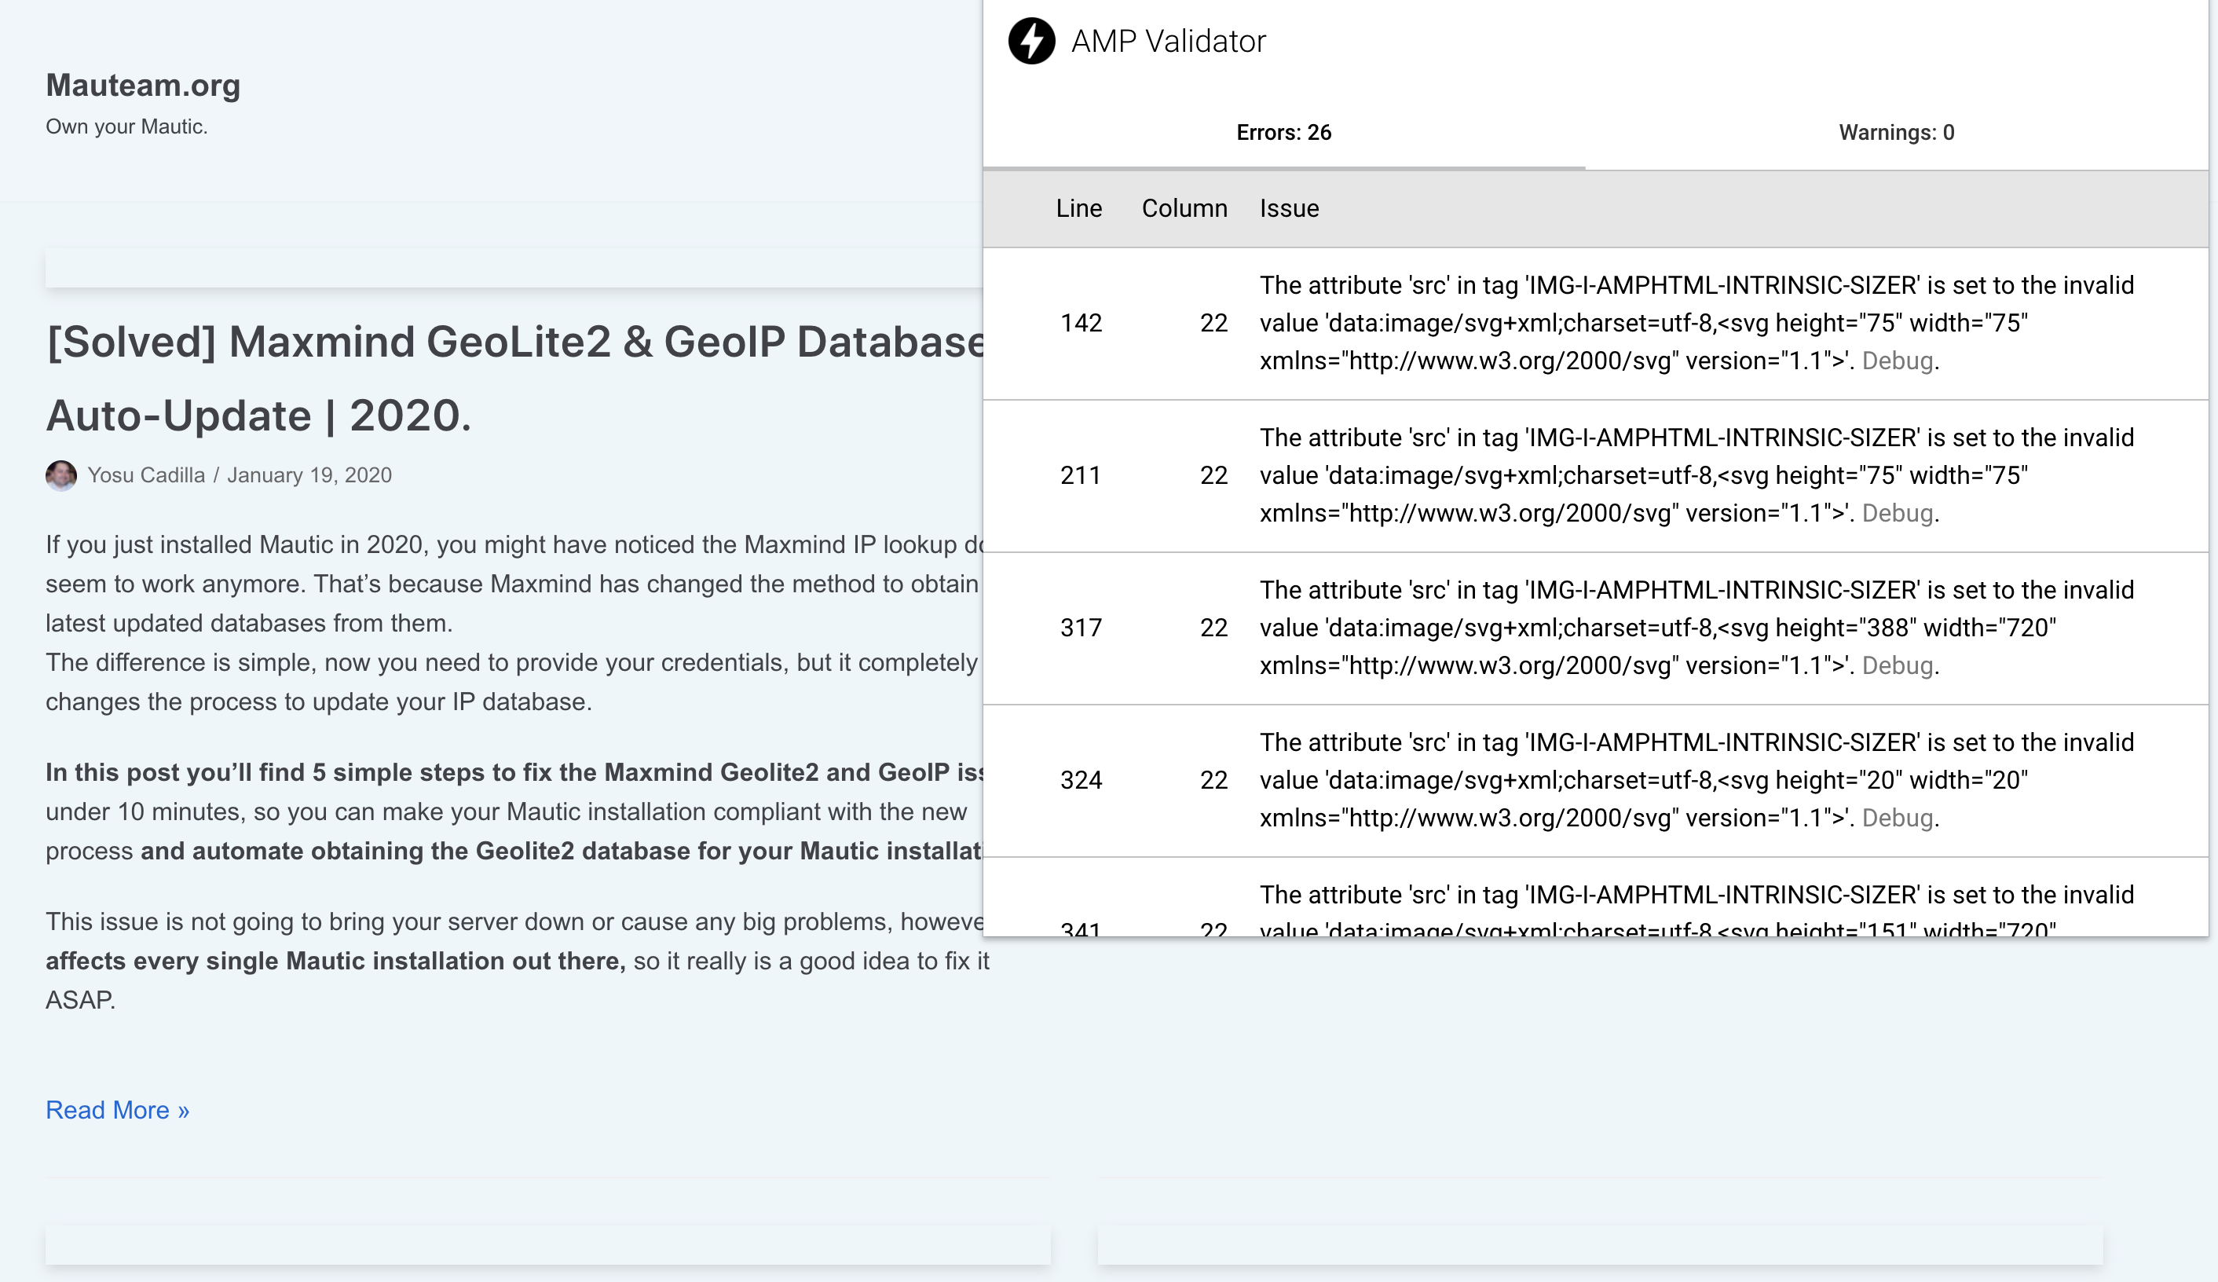
Task: Visit Yosu Cadilla author page link
Action: click(146, 475)
